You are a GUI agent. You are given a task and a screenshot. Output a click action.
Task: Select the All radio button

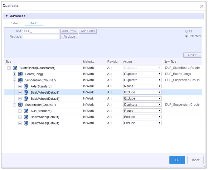coord(186,31)
